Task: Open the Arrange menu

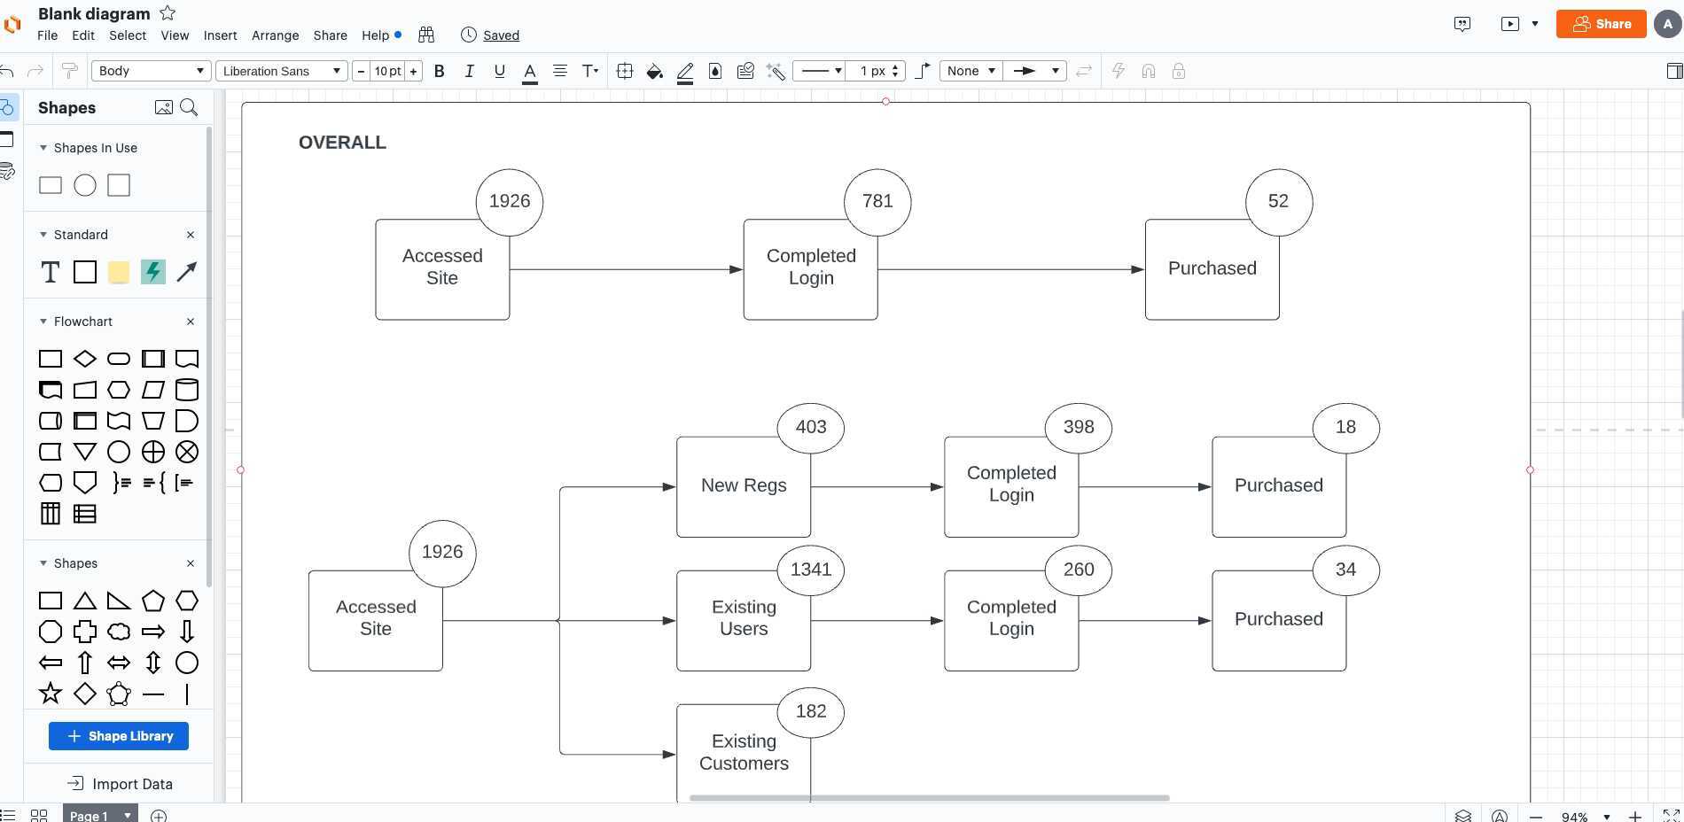Action: click(x=275, y=35)
